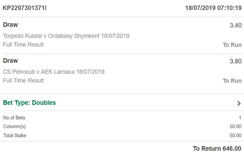The image size is (244, 152).
Task: Click the Column(s) label
Action: tap(15, 126)
